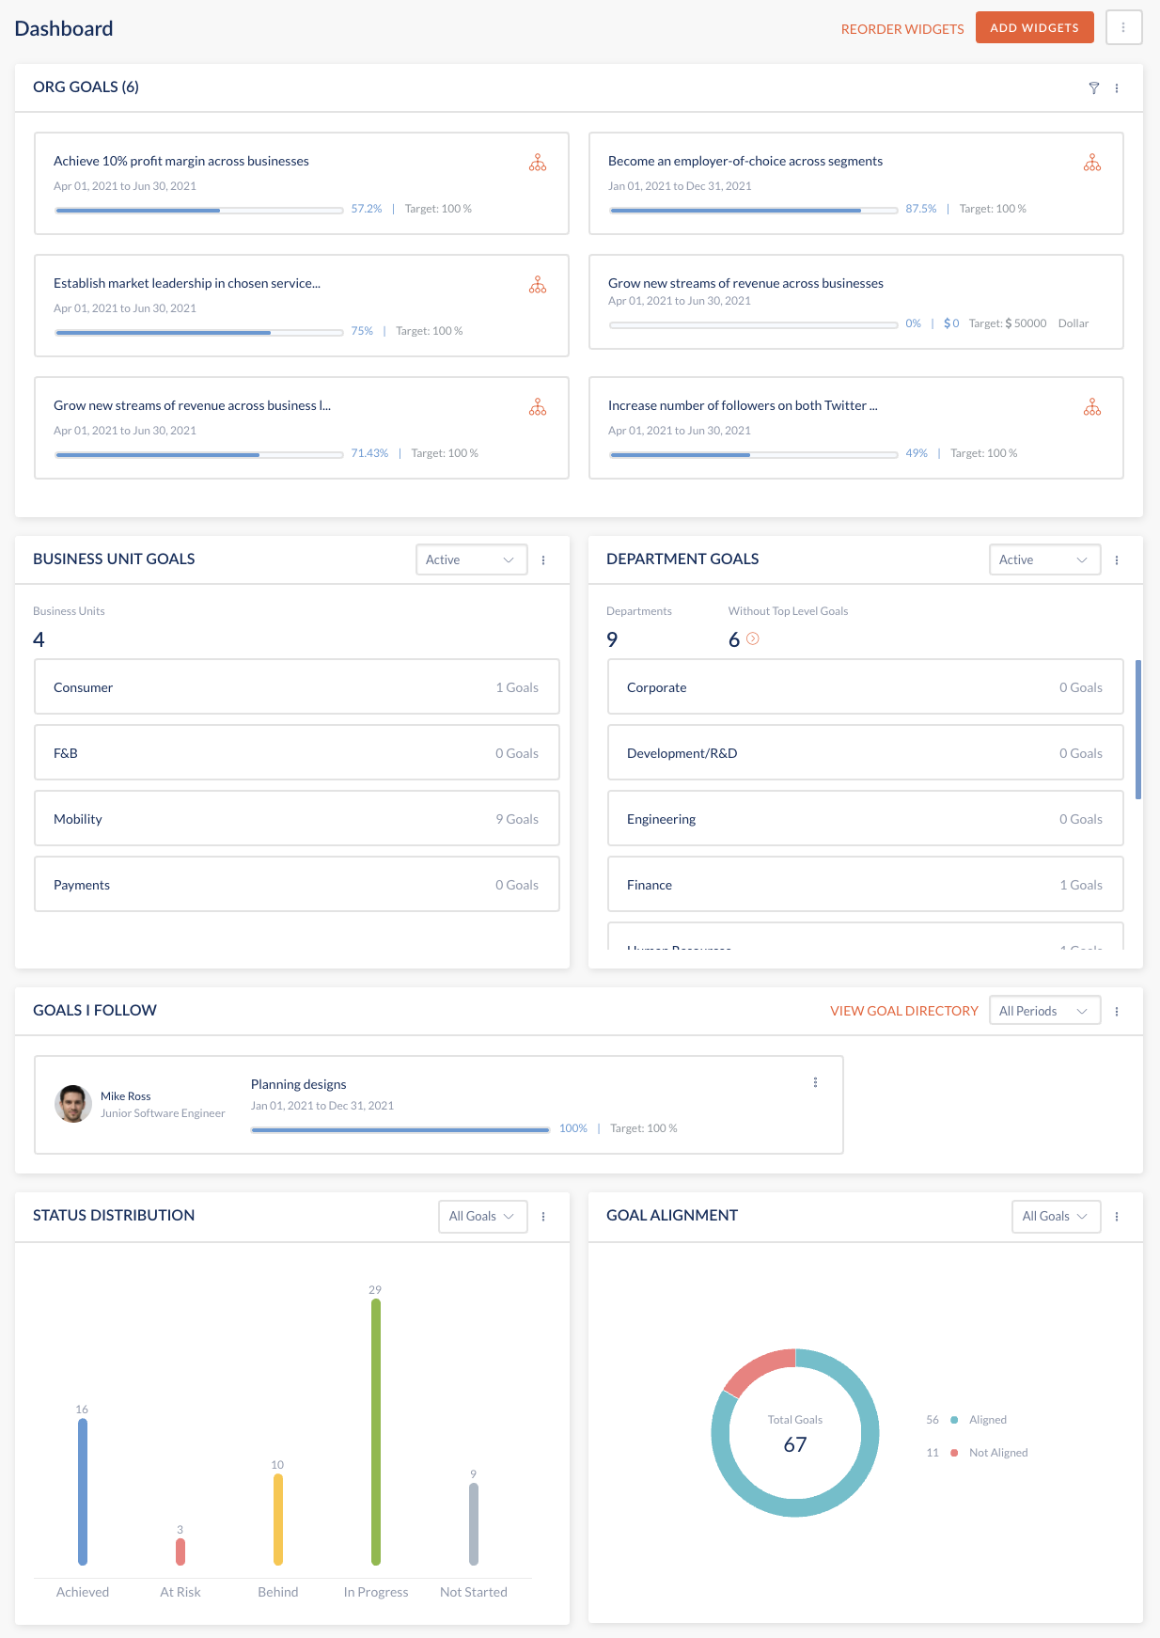
Task: Open the Goals I Follow widget kebab menu
Action: 1117,1012
